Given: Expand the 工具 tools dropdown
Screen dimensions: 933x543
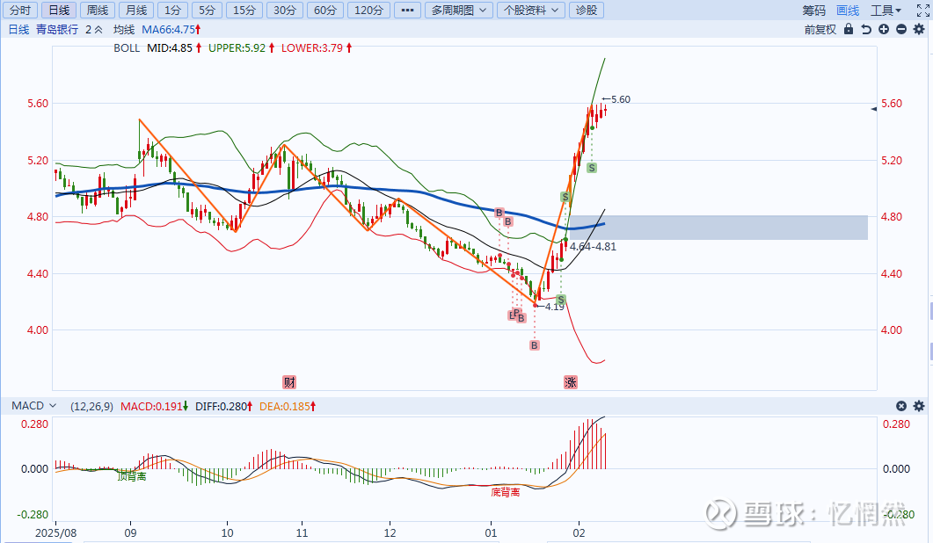Looking at the screenshot, I should click(x=886, y=11).
